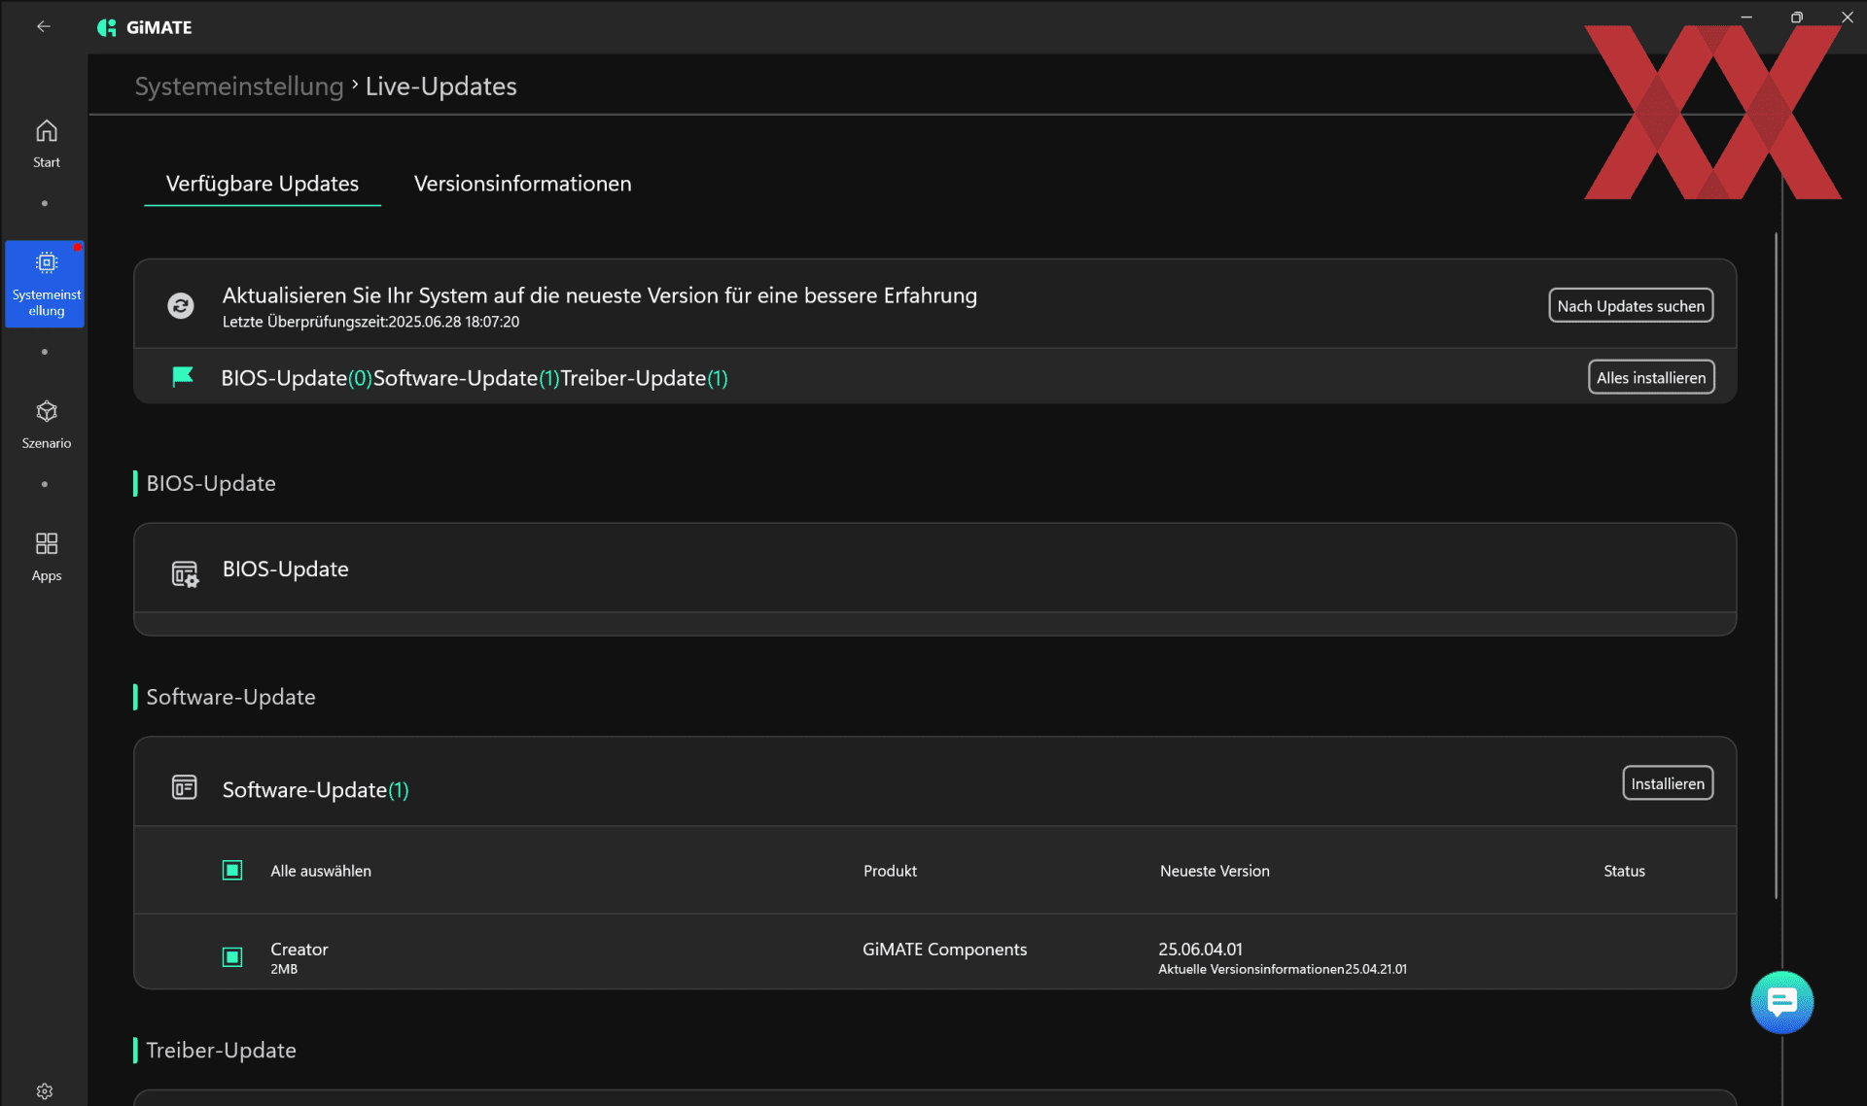Switch to Verfügbare Updates tab
Image resolution: width=1867 pixels, height=1106 pixels.
263,184
